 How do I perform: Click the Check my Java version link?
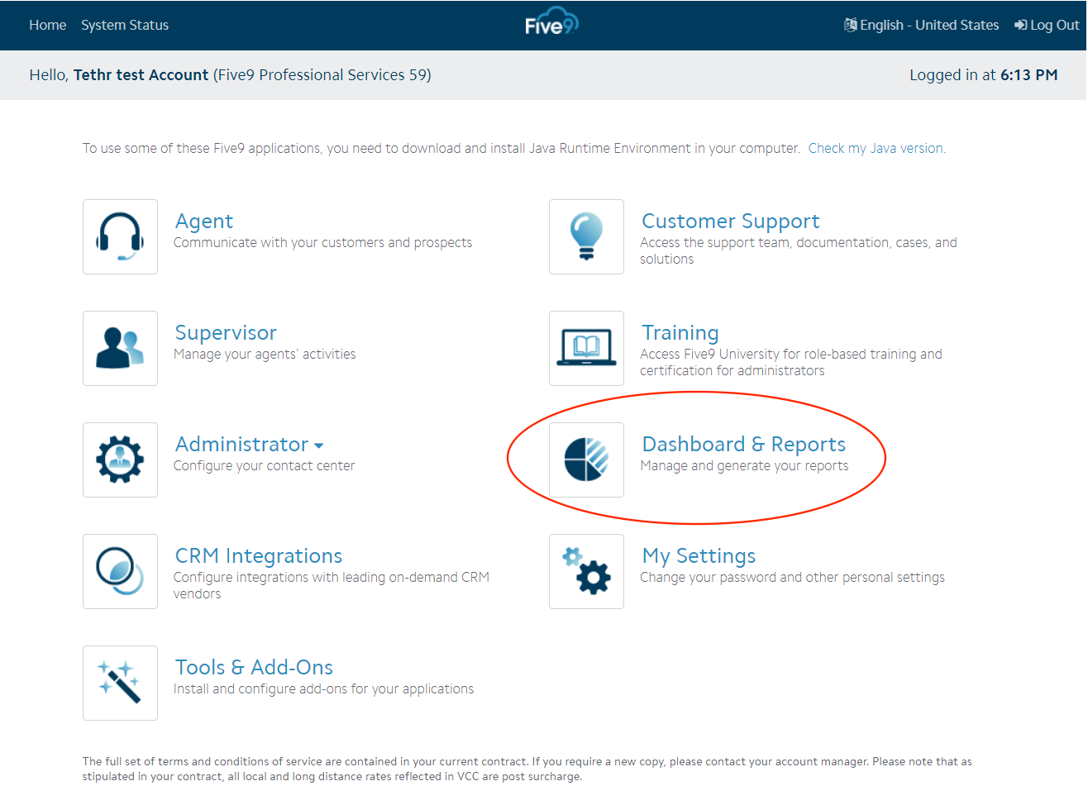tap(875, 148)
